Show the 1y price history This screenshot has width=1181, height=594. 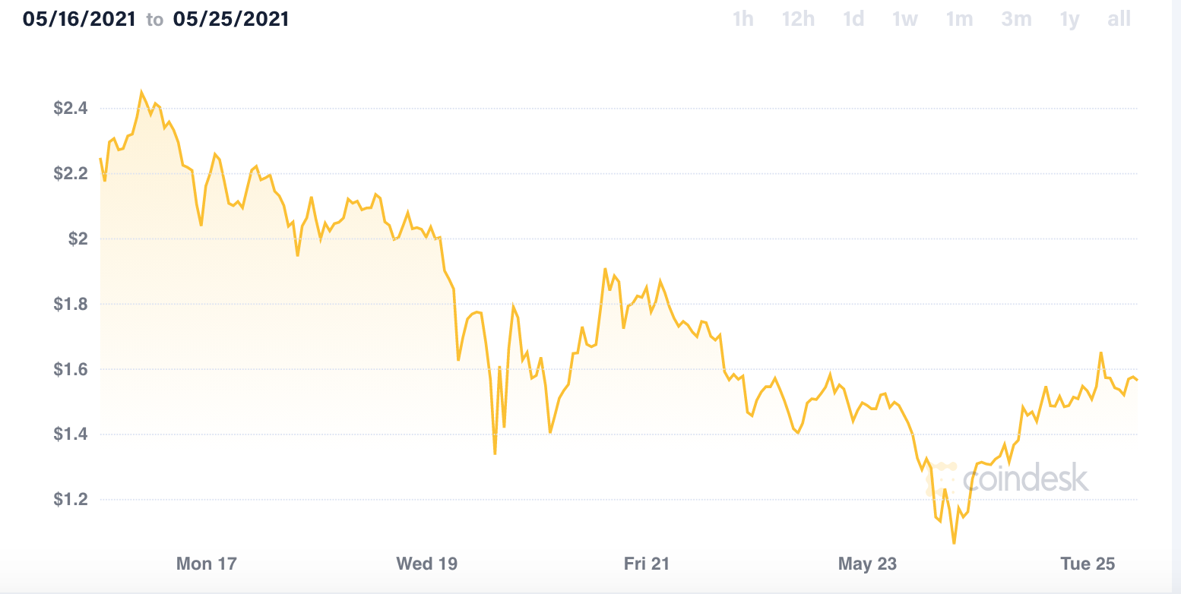(1069, 19)
